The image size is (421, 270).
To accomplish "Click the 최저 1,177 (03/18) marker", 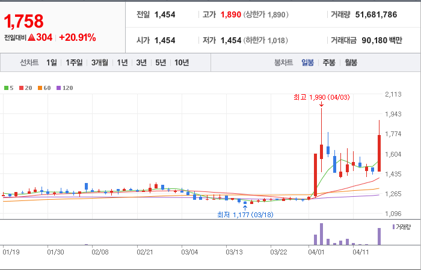I will point(245,215).
